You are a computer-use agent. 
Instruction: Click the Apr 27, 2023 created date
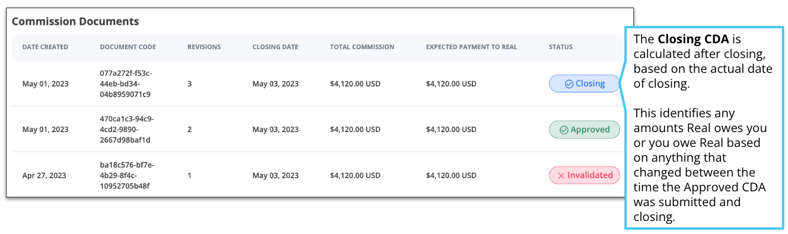tap(45, 175)
